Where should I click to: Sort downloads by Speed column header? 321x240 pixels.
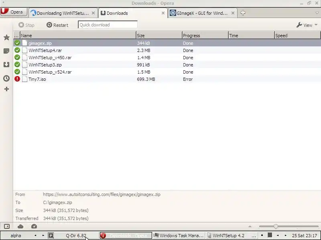pyautogui.click(x=298, y=35)
